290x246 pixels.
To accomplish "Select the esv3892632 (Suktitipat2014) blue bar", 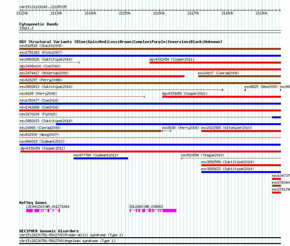I will [x=241, y=172].
